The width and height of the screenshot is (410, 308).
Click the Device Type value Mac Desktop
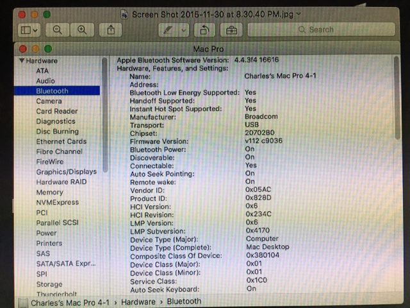268,247
